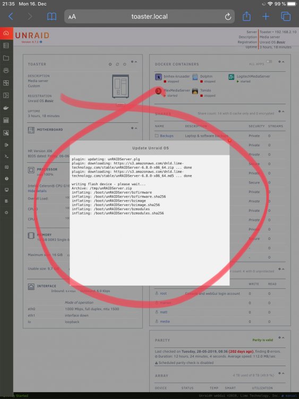Open Plugins sidebar icon above Docker whale
Viewport: 299px width, 399px height.
6,95
